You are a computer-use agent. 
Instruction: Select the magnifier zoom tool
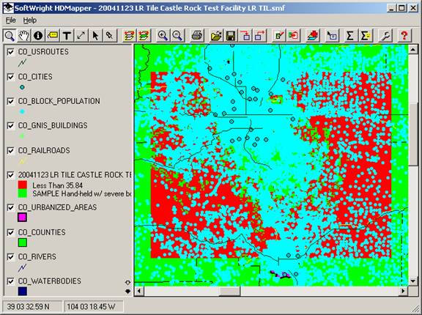coord(10,35)
